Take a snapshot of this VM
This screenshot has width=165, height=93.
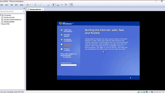click(41, 5)
